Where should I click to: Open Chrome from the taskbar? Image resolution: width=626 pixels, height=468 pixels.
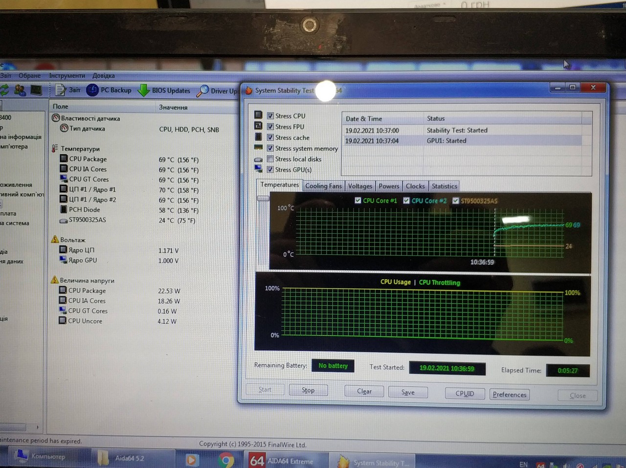(226, 460)
